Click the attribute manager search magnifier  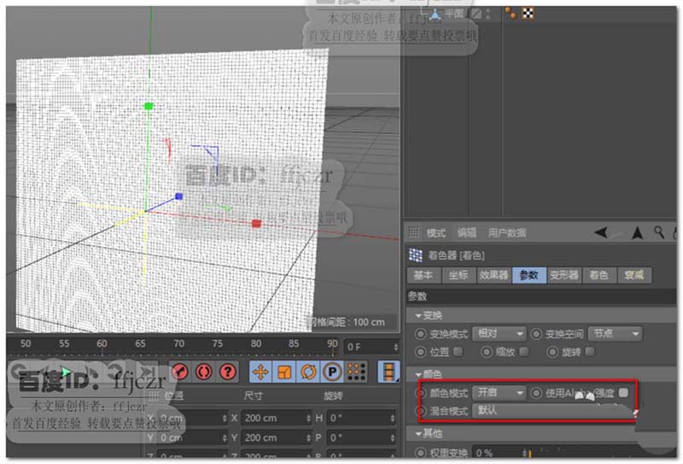click(x=659, y=232)
